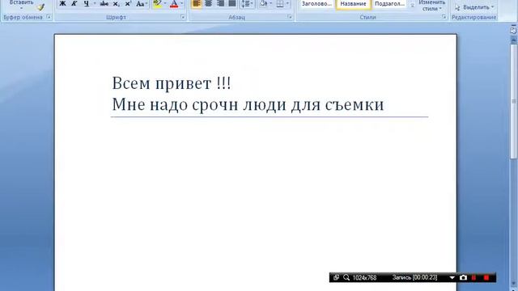Screen dimensions: 518x291
Task: Click the Запись [00:00:23] timer label
Action: pyautogui.click(x=415, y=278)
